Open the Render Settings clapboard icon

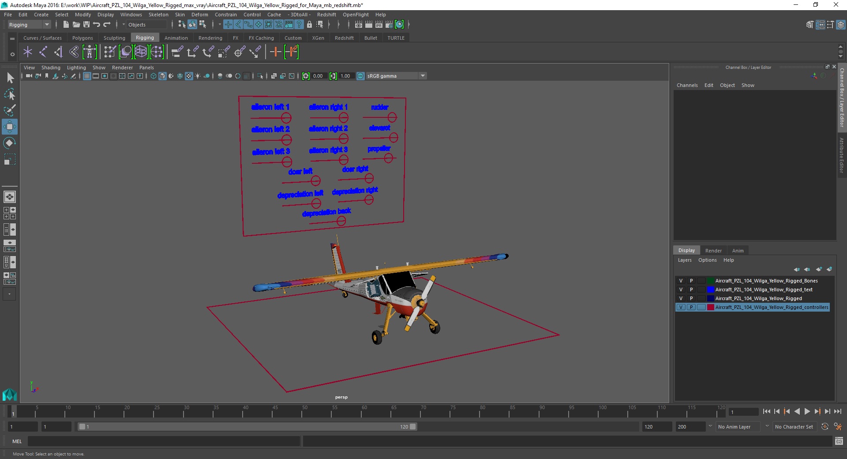point(389,25)
